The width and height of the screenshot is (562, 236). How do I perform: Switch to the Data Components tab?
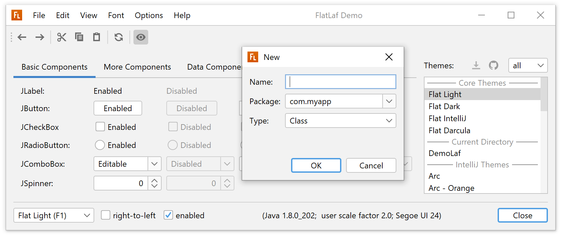pos(214,67)
